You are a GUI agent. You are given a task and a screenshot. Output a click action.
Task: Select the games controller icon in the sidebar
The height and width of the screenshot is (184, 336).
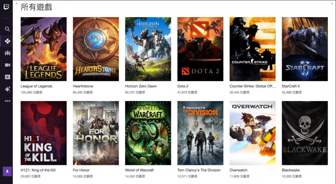[x=7, y=41]
